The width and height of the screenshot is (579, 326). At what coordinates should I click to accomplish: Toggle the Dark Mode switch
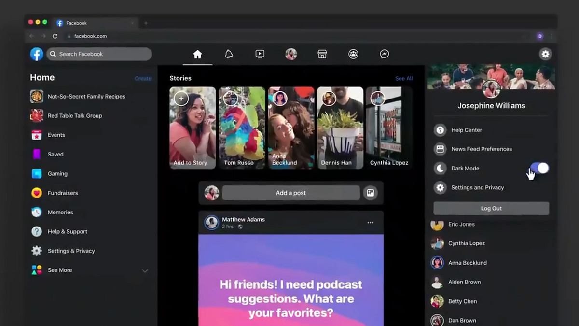(539, 168)
